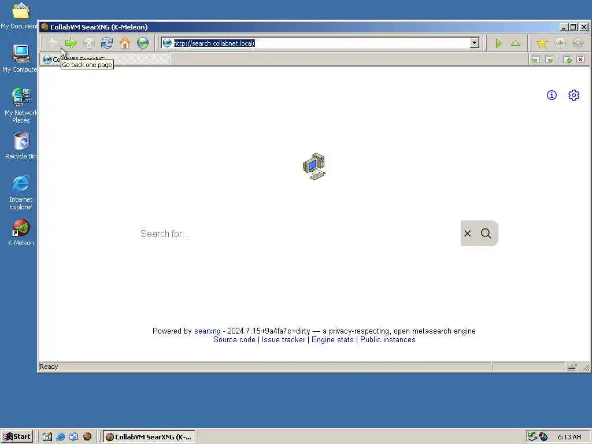
Task: Open the Issue tracker link
Action: tap(283, 340)
